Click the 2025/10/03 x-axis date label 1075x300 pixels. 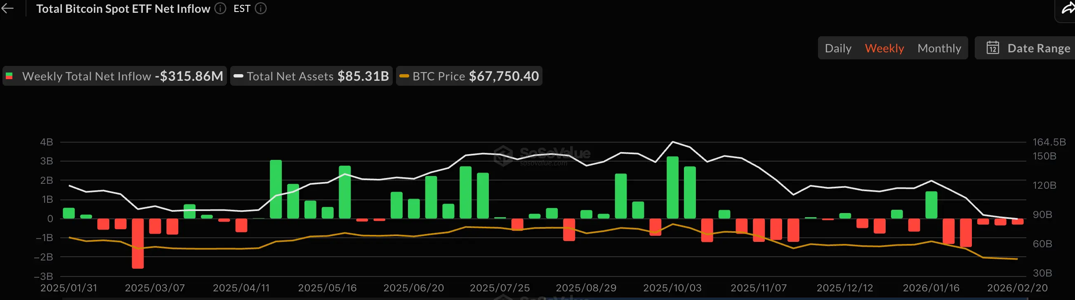pyautogui.click(x=672, y=288)
